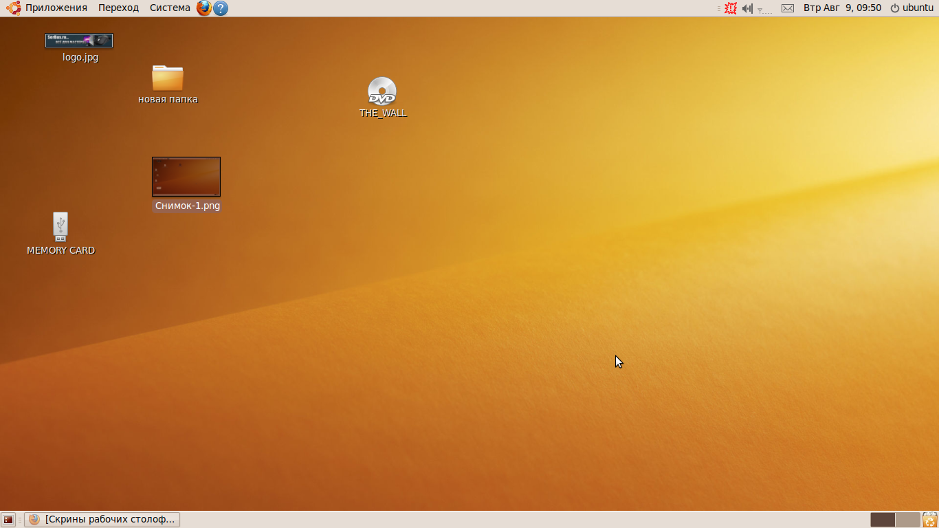The image size is (939, 528).
Task: Select the THE_WALL DVD icon
Action: pos(382,91)
